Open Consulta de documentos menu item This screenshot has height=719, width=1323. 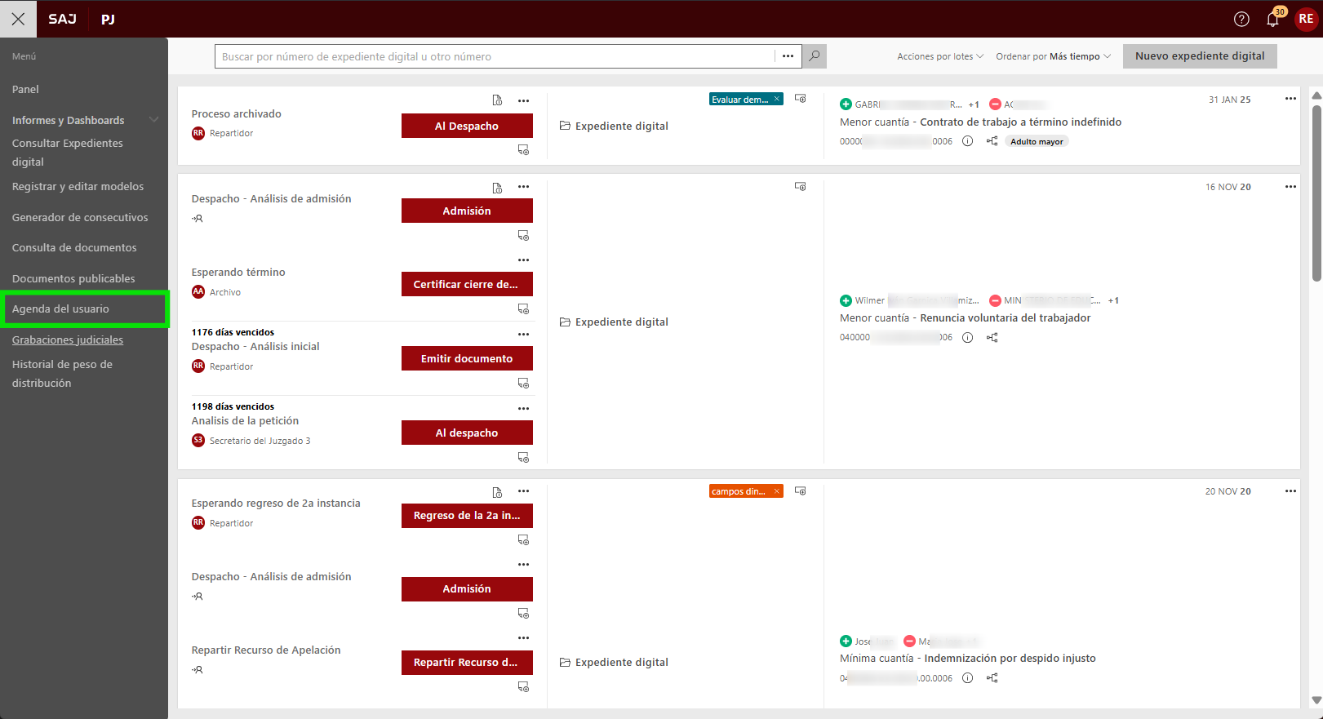(74, 248)
